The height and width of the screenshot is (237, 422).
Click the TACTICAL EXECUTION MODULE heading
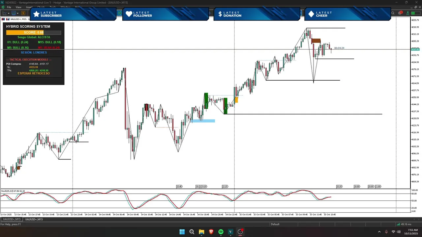coord(29,60)
